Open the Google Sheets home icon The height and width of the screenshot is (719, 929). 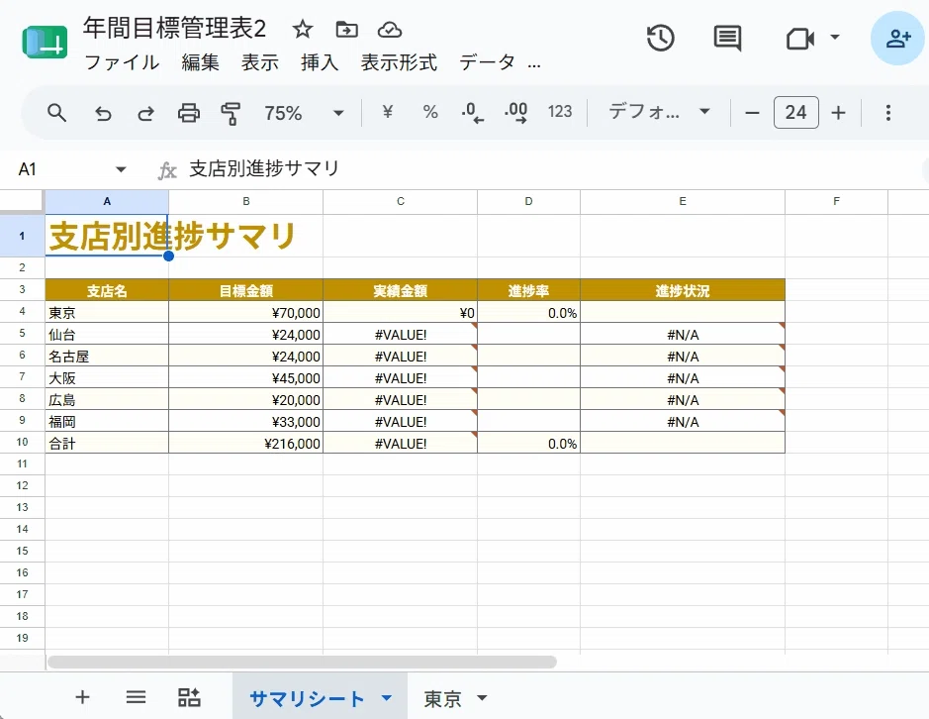click(45, 43)
